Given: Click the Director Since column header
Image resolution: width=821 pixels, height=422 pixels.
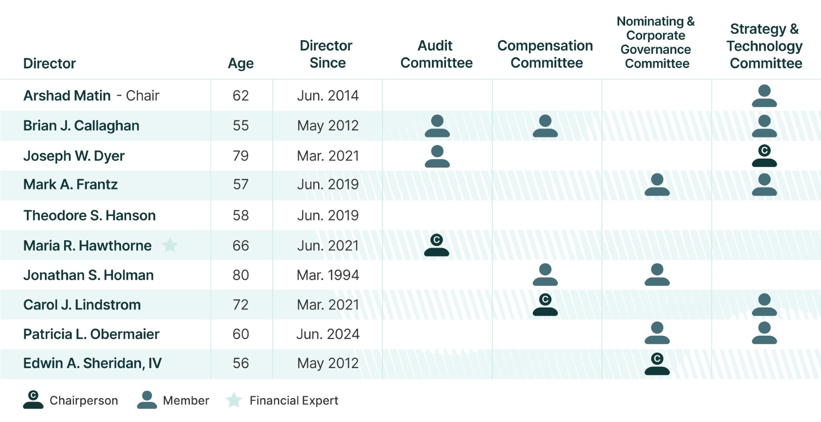Looking at the screenshot, I should click(x=327, y=54).
